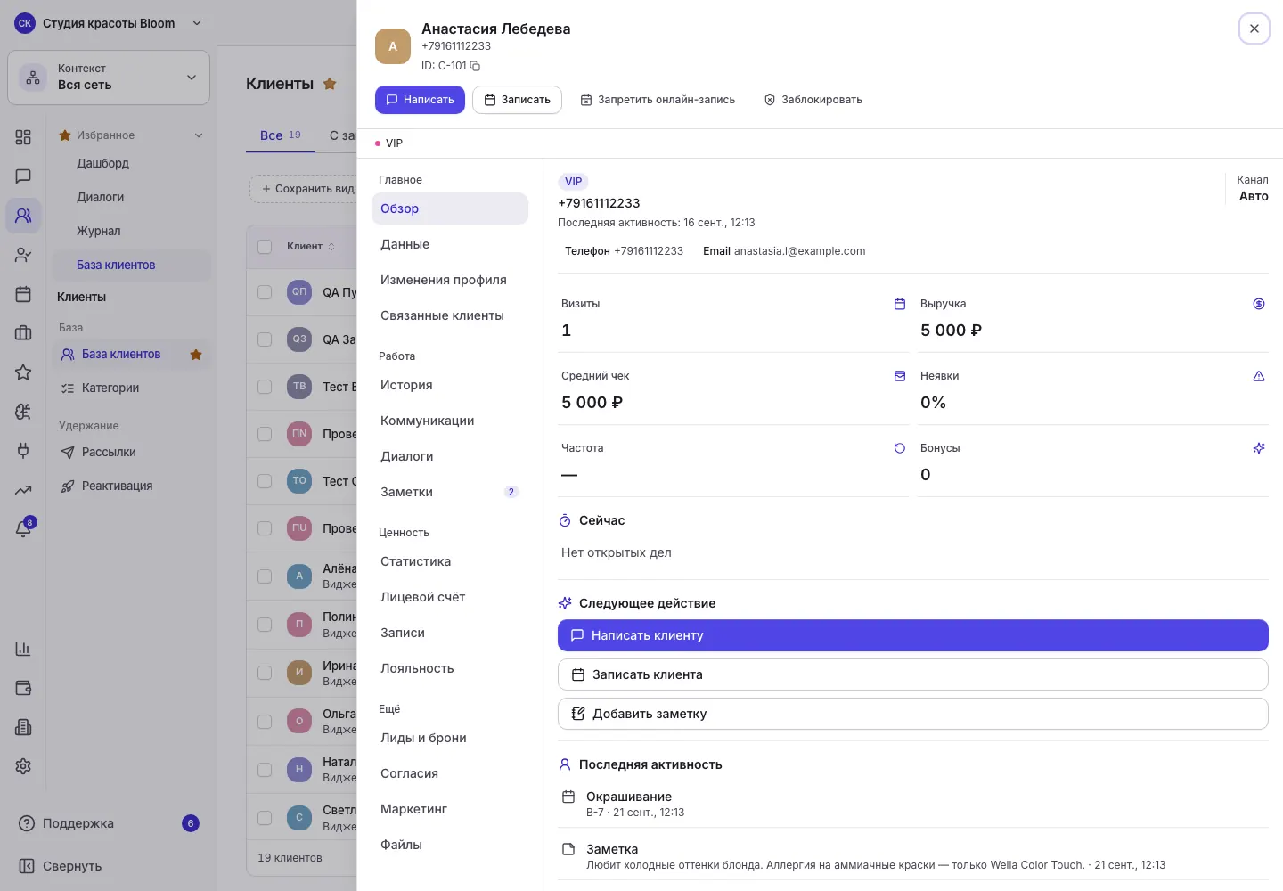The image size is (1283, 891).
Task: Toggle favorite star next to Клиенты heading
Action: pyautogui.click(x=330, y=84)
